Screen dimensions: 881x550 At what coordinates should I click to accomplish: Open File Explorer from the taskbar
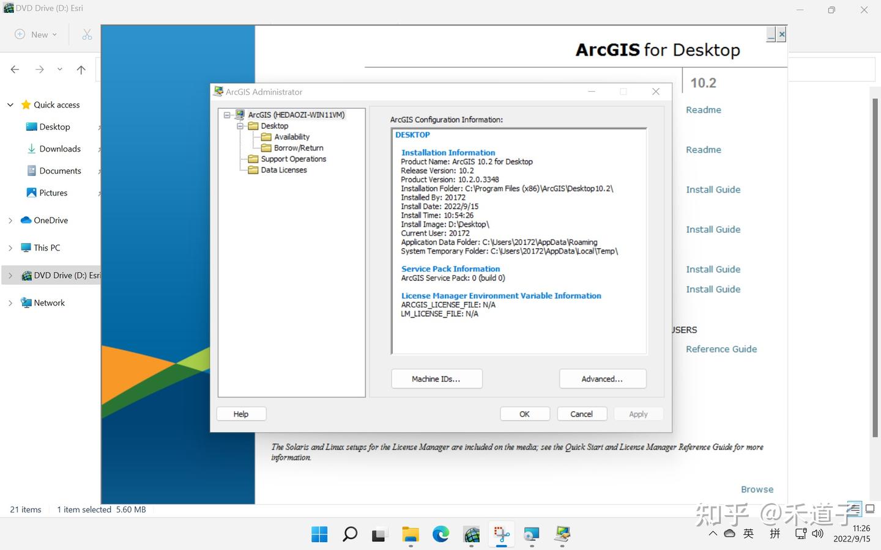[411, 534]
